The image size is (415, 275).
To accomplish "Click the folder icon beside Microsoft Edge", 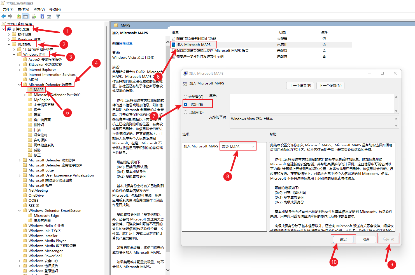I will click(x=25, y=170).
